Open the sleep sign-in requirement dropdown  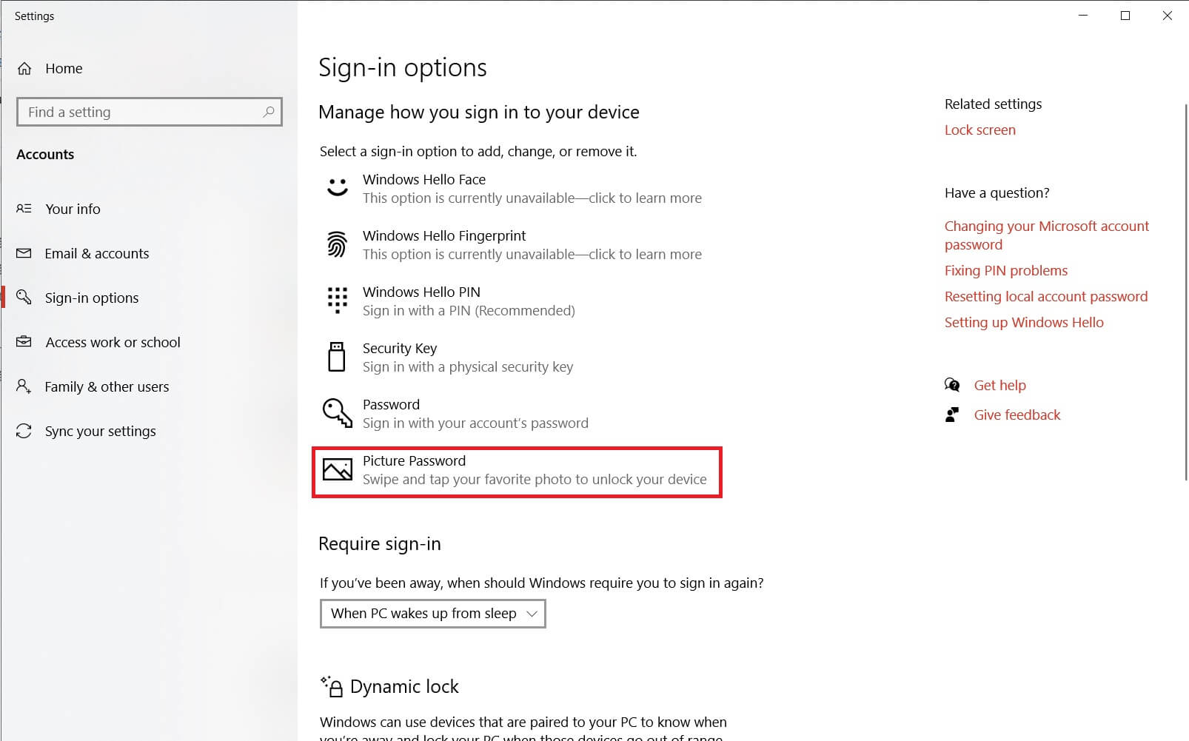coord(433,614)
